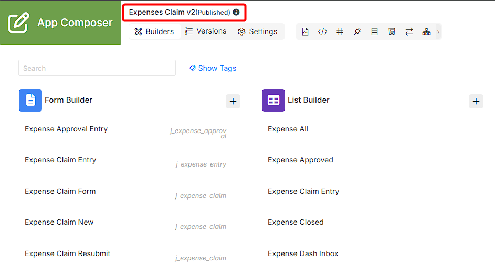495x276 pixels.
Task: Click the hash symbol toolbar icon
Action: tap(340, 31)
